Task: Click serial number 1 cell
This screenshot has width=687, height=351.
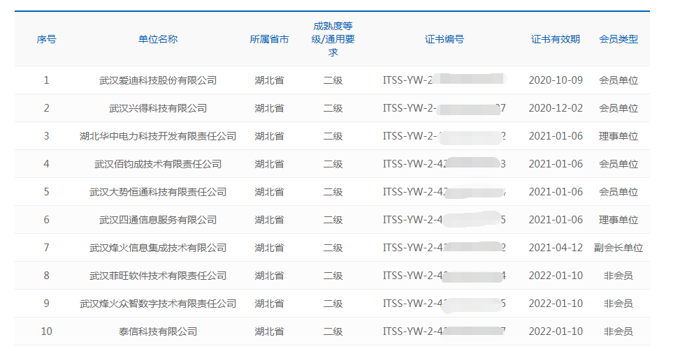Action: pos(46,80)
